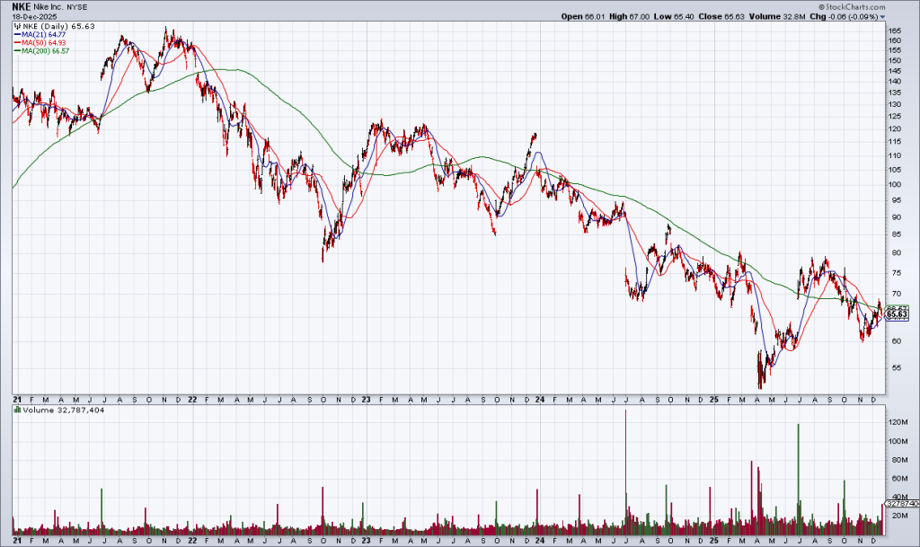Click the green MA(200) legend line marker
The height and width of the screenshot is (547, 920).
(17, 50)
